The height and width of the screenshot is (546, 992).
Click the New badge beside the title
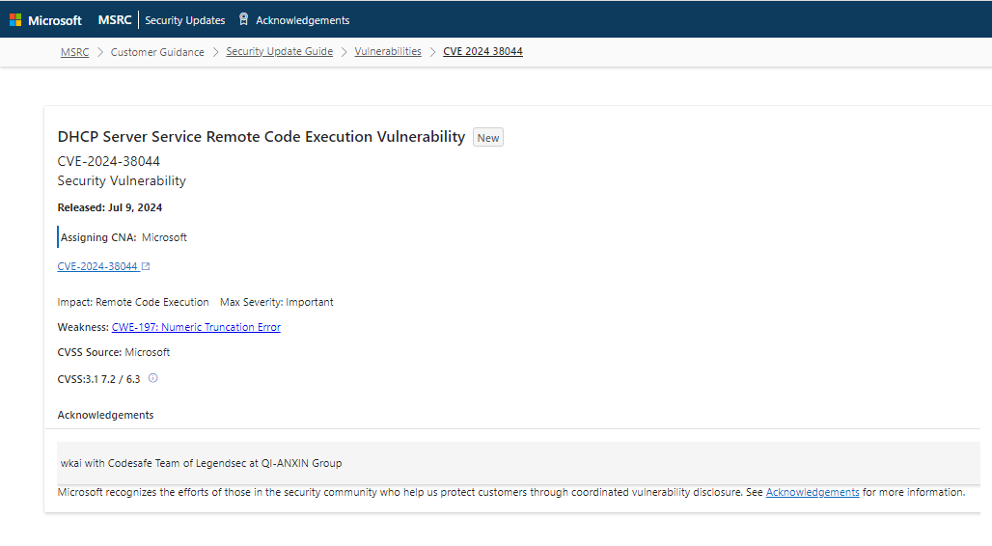point(487,138)
